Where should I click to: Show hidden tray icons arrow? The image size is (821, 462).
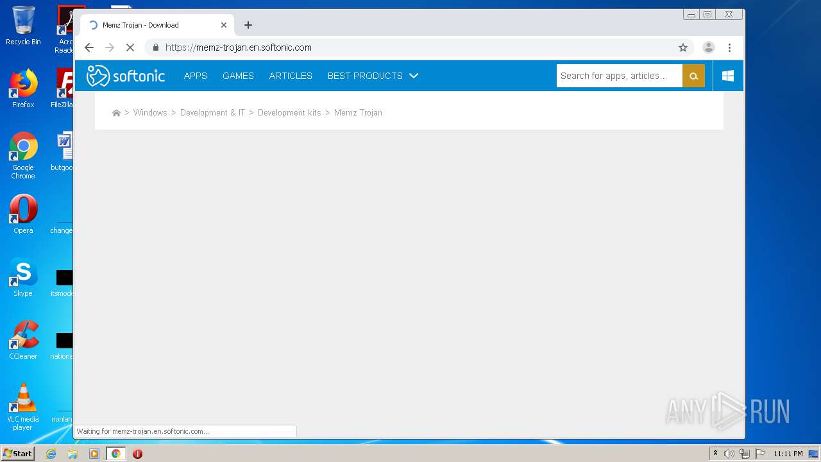(x=715, y=453)
